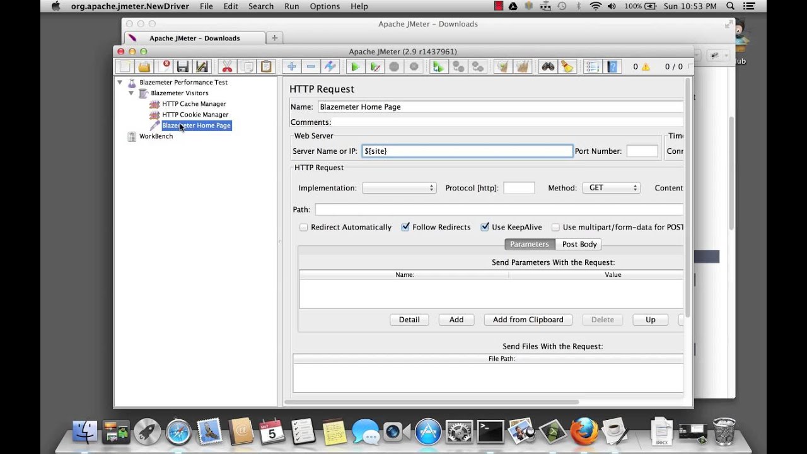The width and height of the screenshot is (807, 454).
Task: Click the Toggle enable/disable toolbar icon
Action: (x=330, y=66)
